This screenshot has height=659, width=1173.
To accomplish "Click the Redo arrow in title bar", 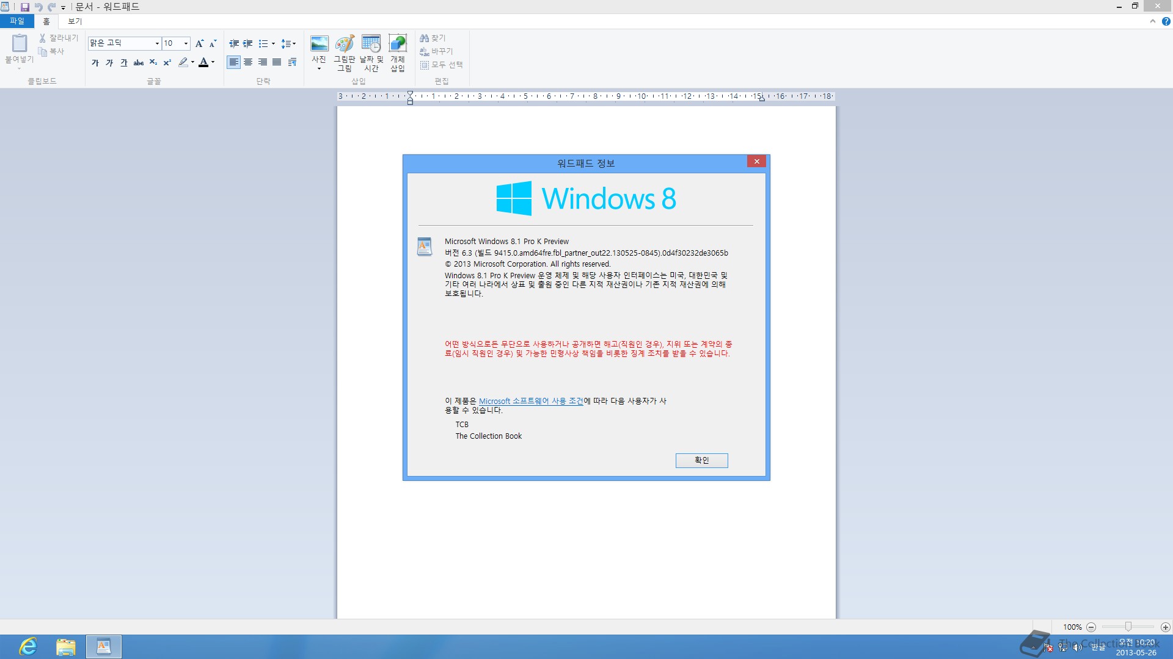I will click(52, 7).
